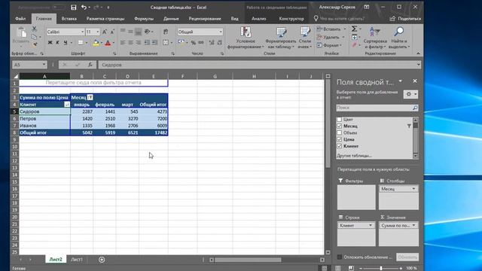This screenshot has width=482, height=271.
Task: Switch to the Конструктор tab
Action: [291, 19]
